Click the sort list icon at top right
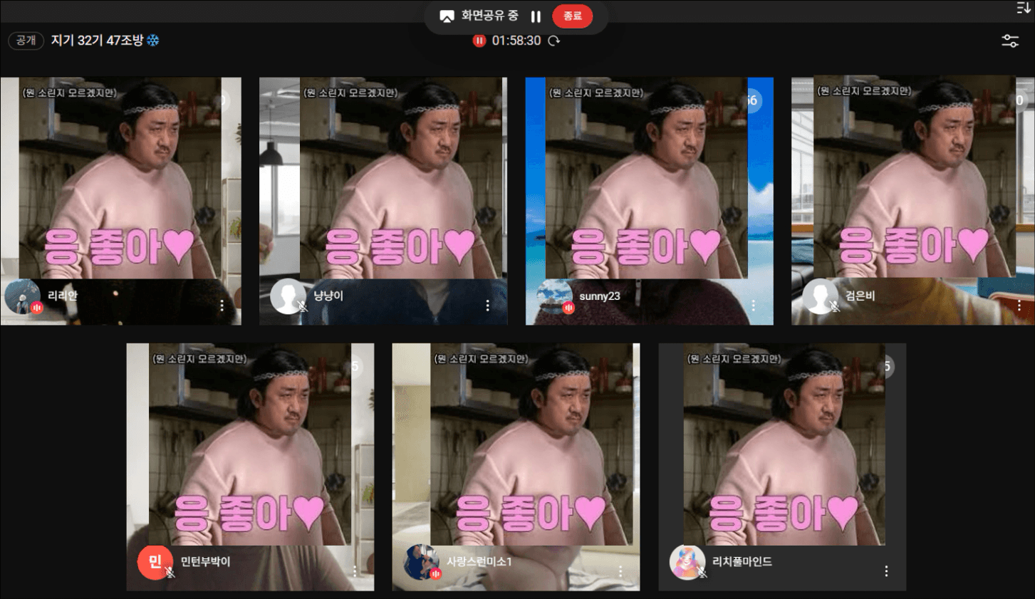 [x=1023, y=8]
